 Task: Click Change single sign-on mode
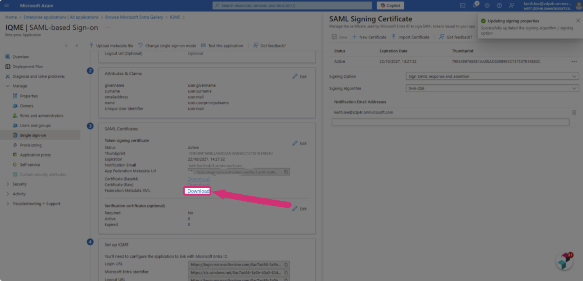[x=167, y=46]
